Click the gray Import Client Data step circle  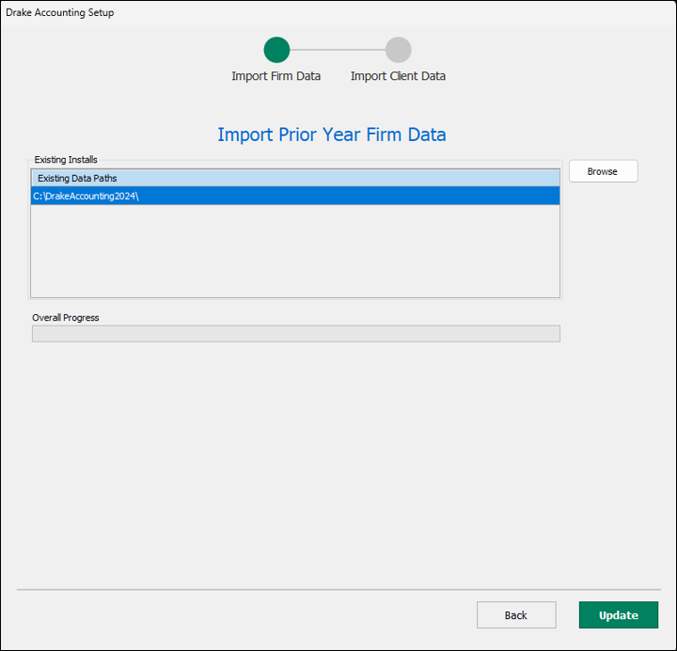[x=398, y=50]
